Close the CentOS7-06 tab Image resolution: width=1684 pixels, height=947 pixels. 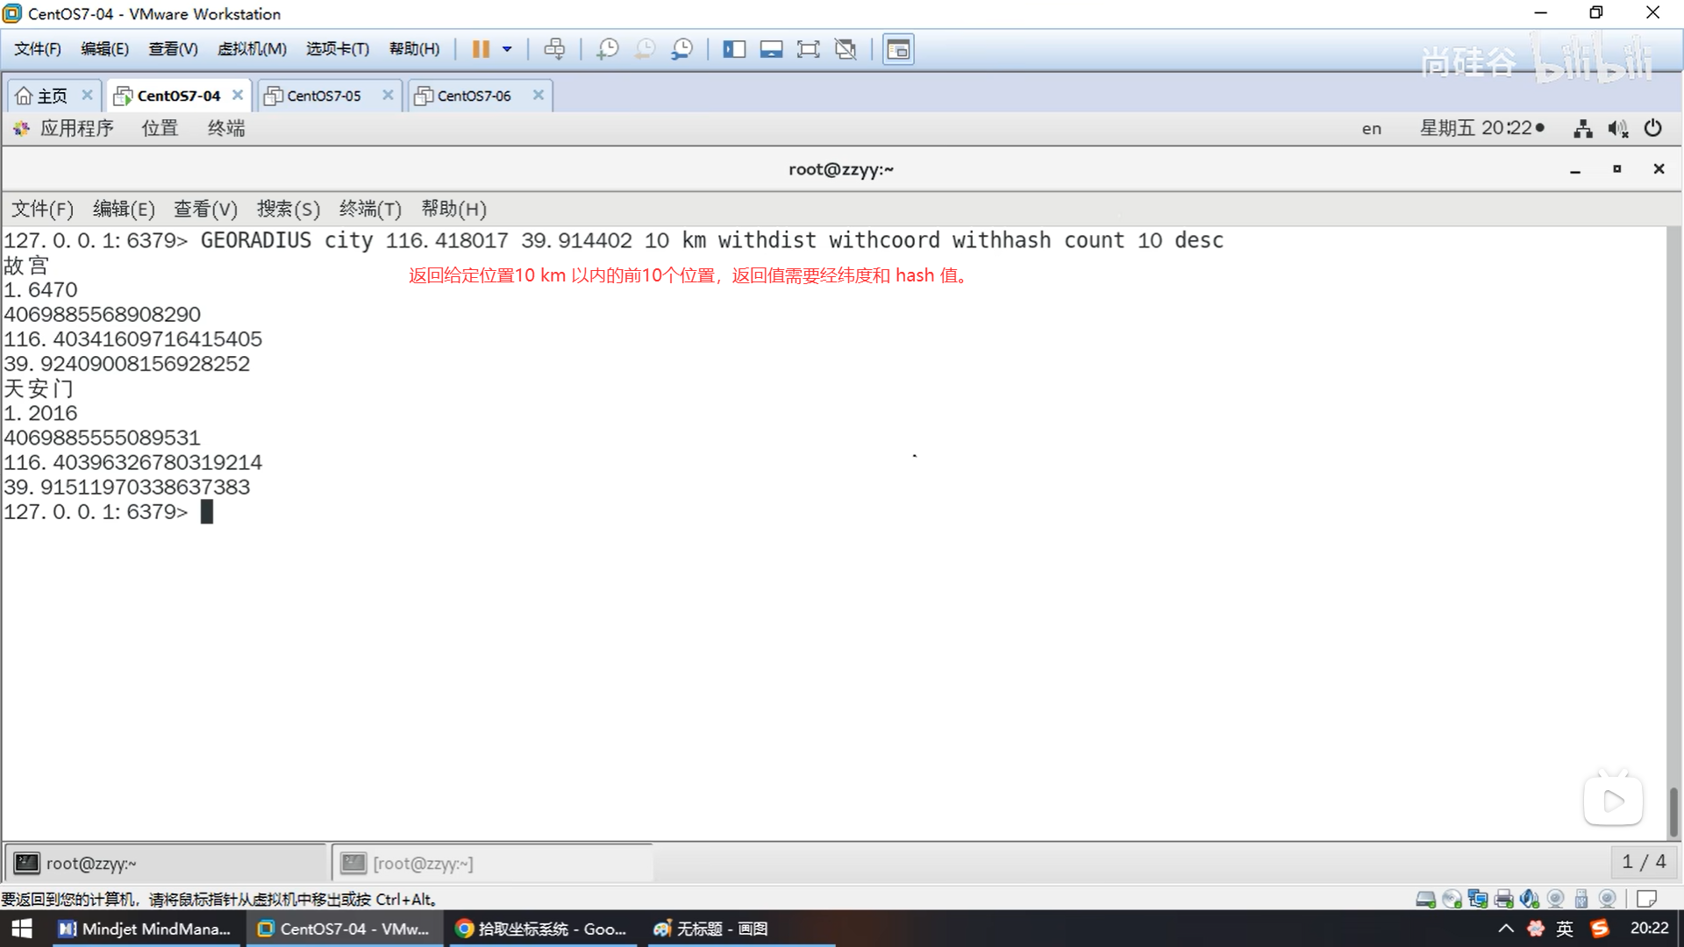point(539,95)
